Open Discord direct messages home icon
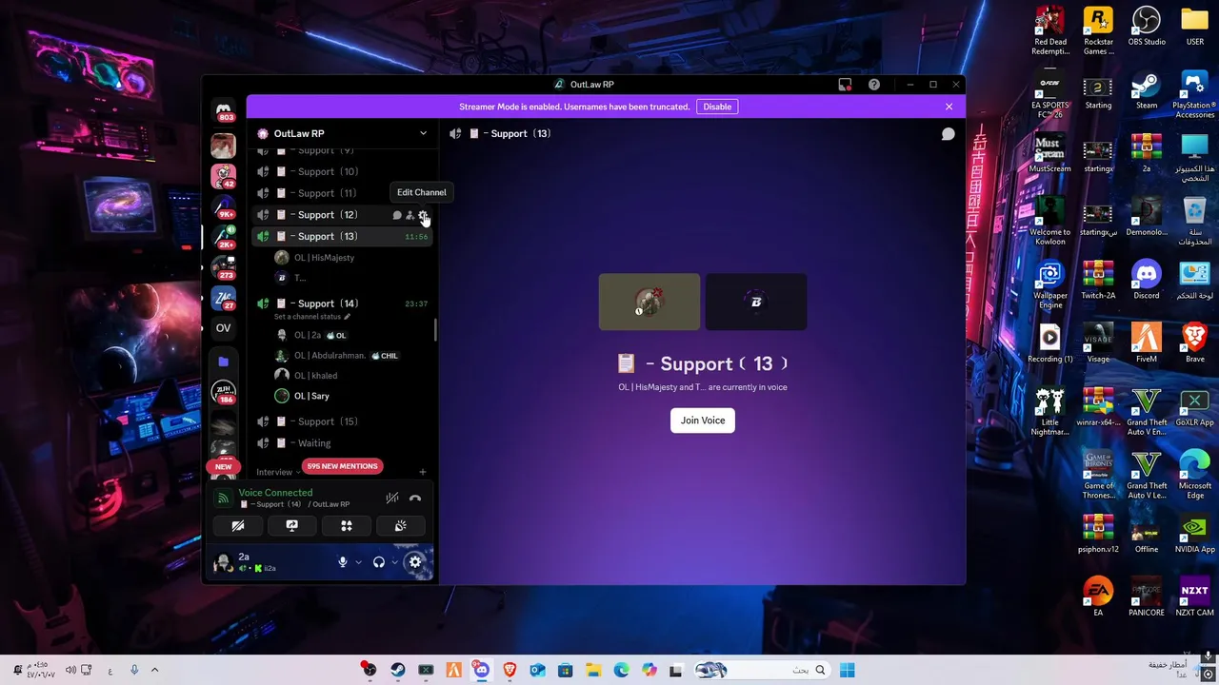This screenshot has width=1219, height=685. [224, 110]
